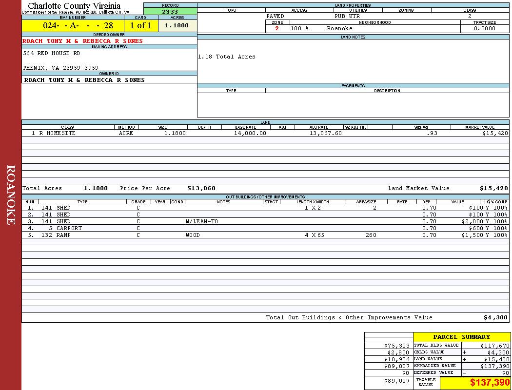Click the deeded owner name in red
The width and height of the screenshot is (512, 390).
click(83, 41)
